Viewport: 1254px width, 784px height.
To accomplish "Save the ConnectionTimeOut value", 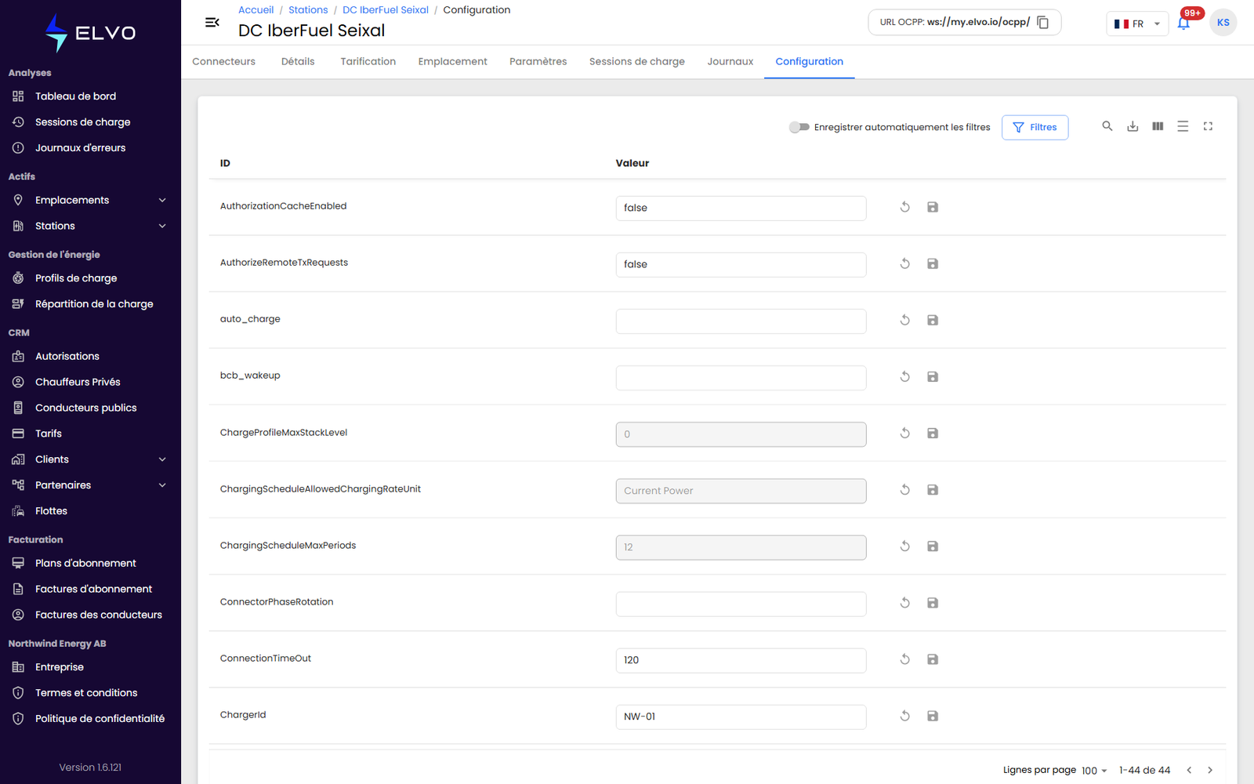I will coord(933,659).
